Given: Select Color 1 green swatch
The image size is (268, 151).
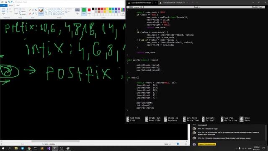Looking at the screenshot, I should point(84,11).
